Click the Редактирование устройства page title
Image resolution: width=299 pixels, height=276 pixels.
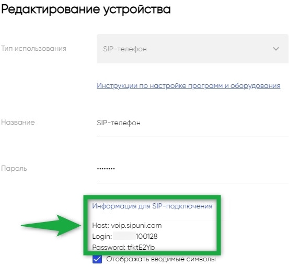coord(86,9)
